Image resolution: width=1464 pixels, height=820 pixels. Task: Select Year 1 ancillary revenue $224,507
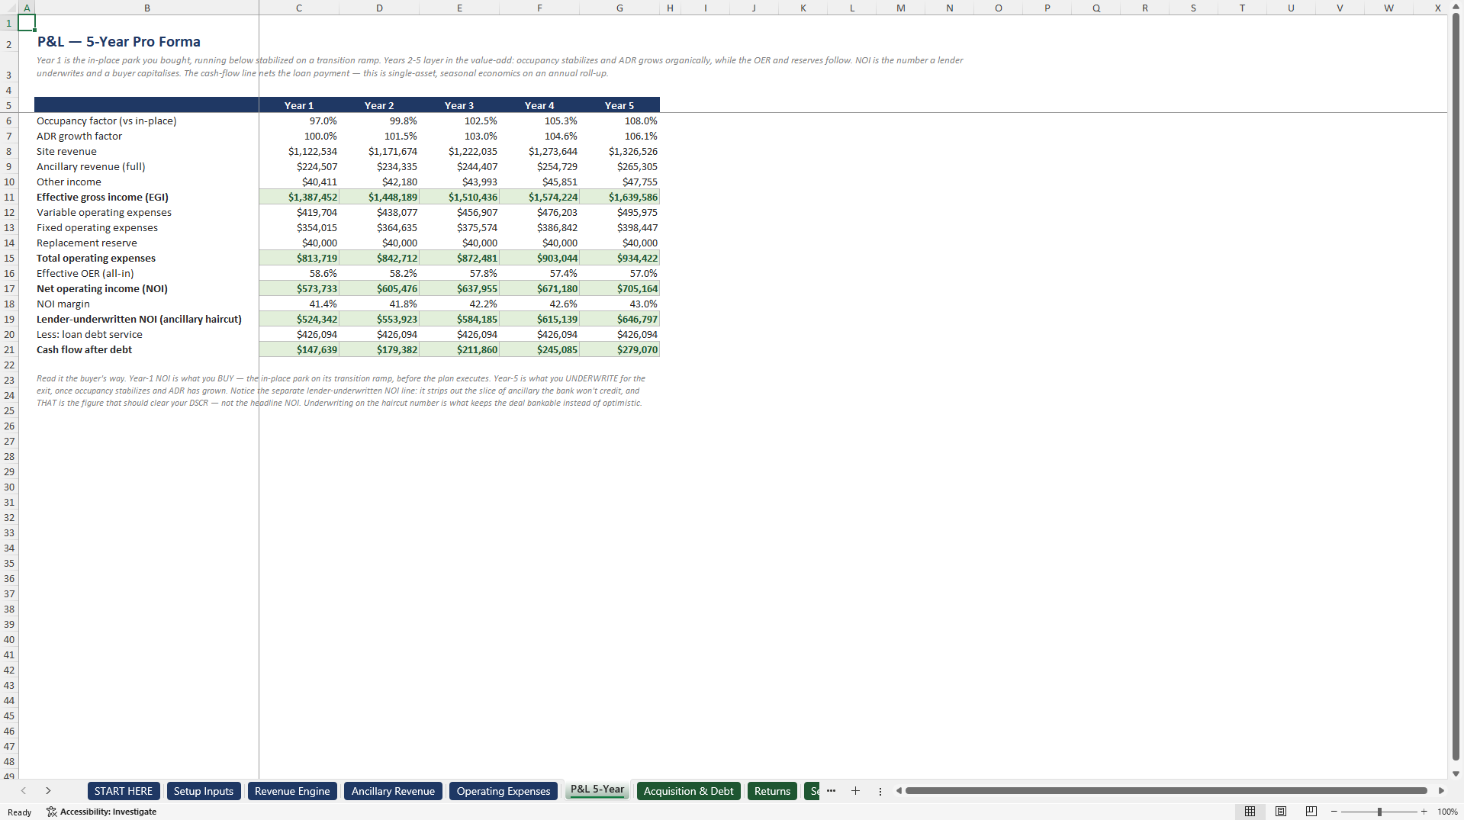(299, 166)
